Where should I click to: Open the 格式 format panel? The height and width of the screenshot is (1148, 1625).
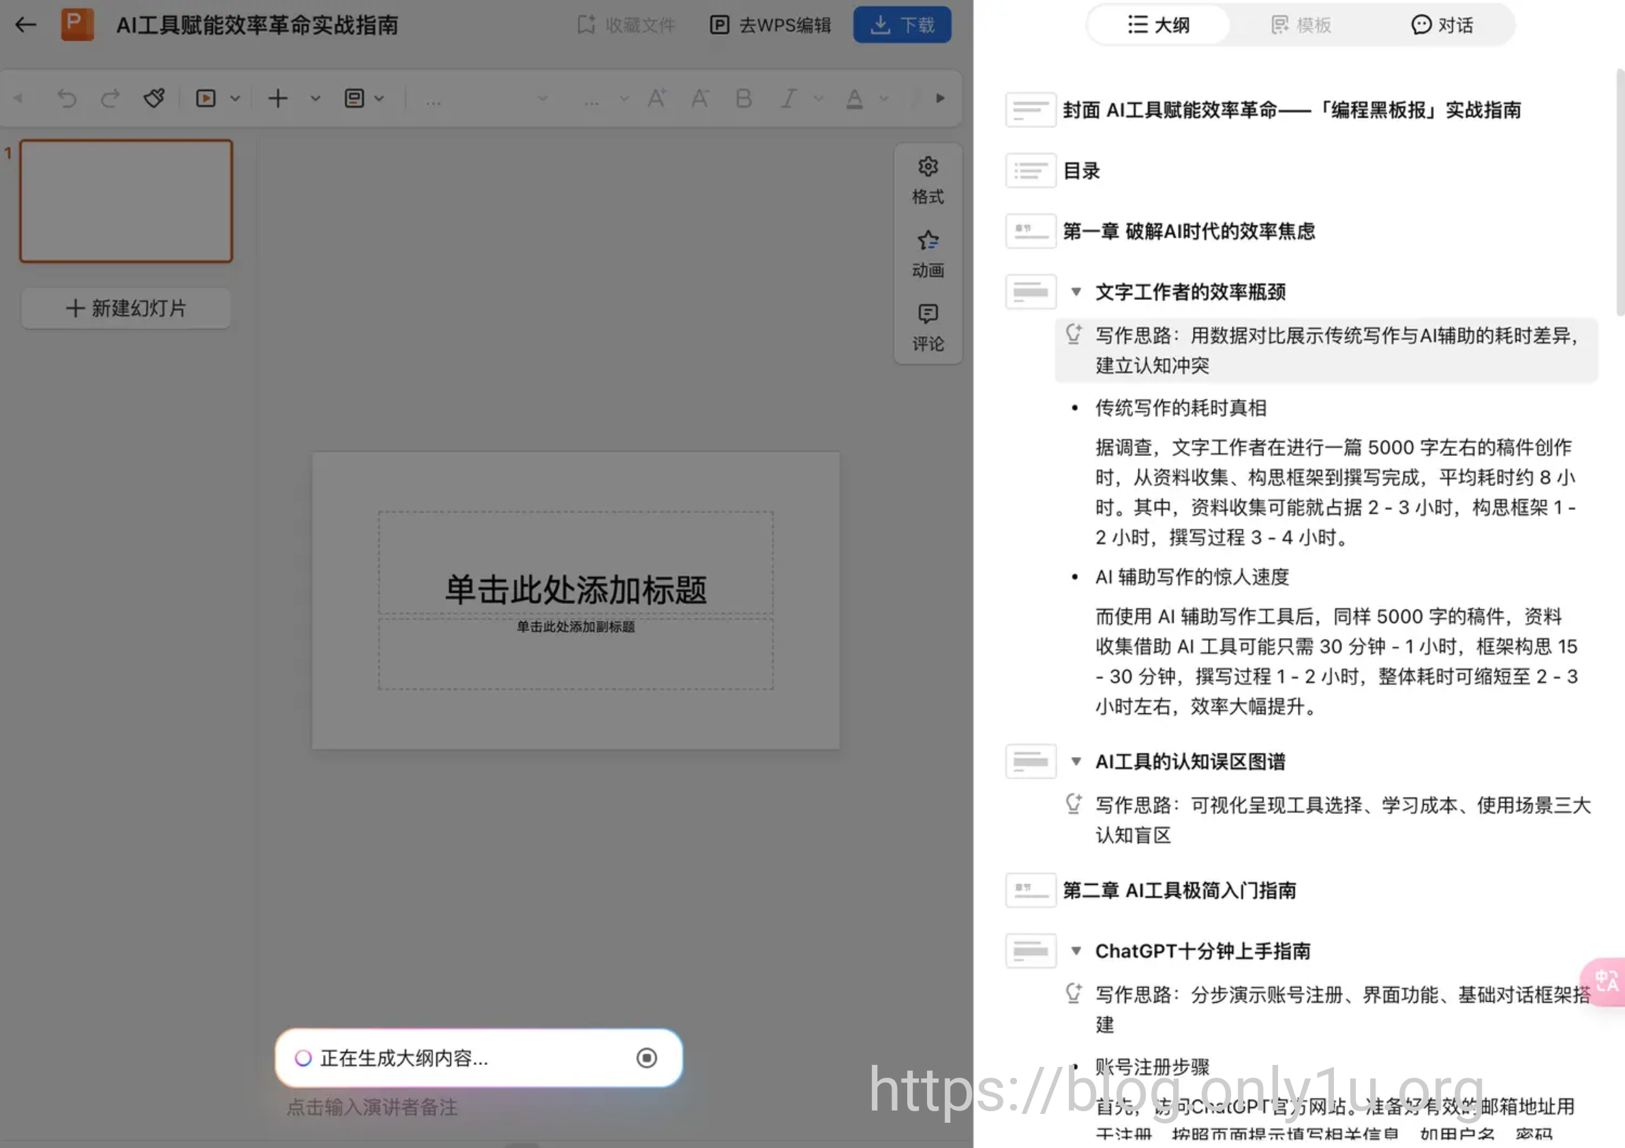(927, 181)
